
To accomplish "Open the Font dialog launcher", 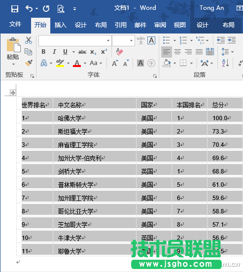I will 155,76.
